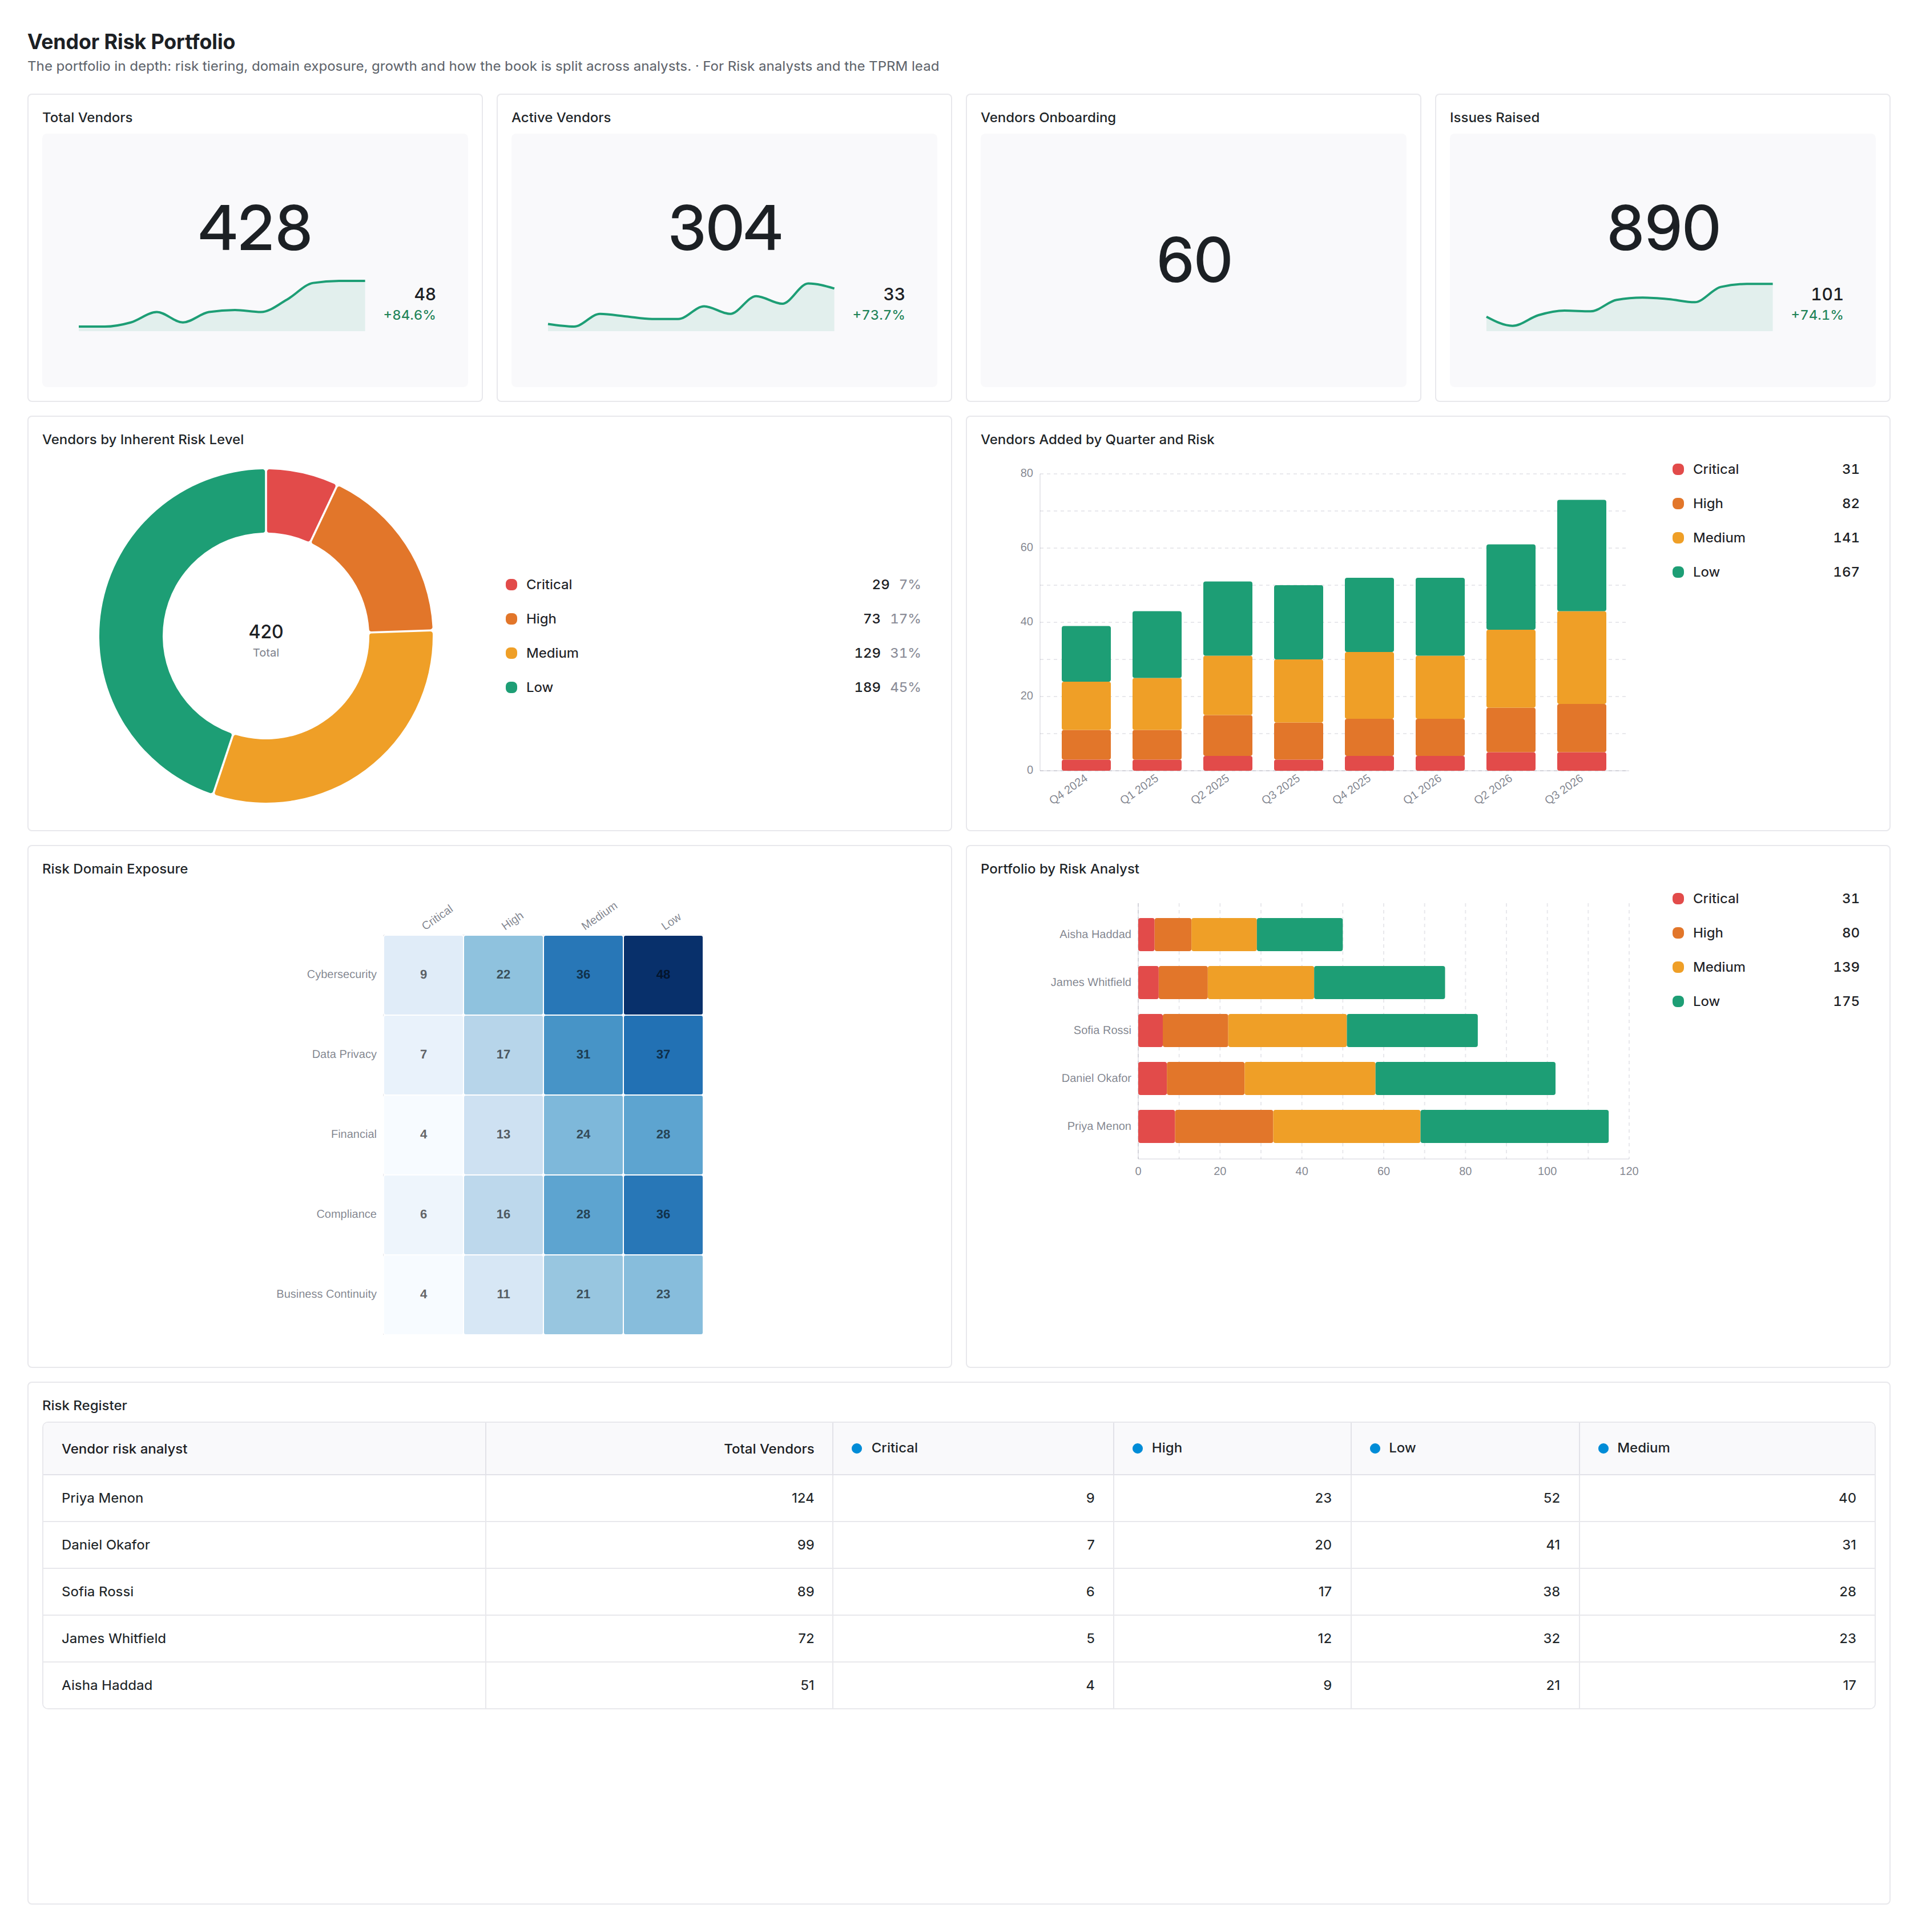
Task: Click the High legend entry in Vendors Added by Quarter
Action: 1765,503
